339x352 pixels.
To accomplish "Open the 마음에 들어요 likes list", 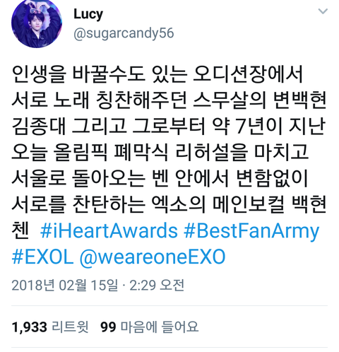I will pyautogui.click(x=160, y=327).
